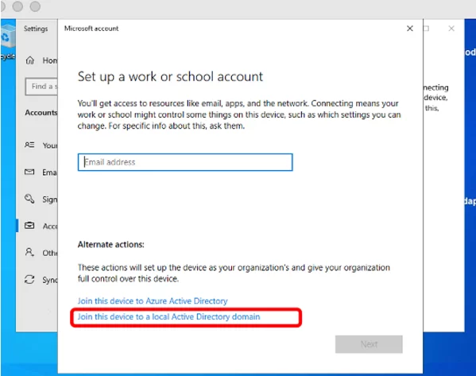Click the Next button
This screenshot has height=376, width=476.
(369, 344)
